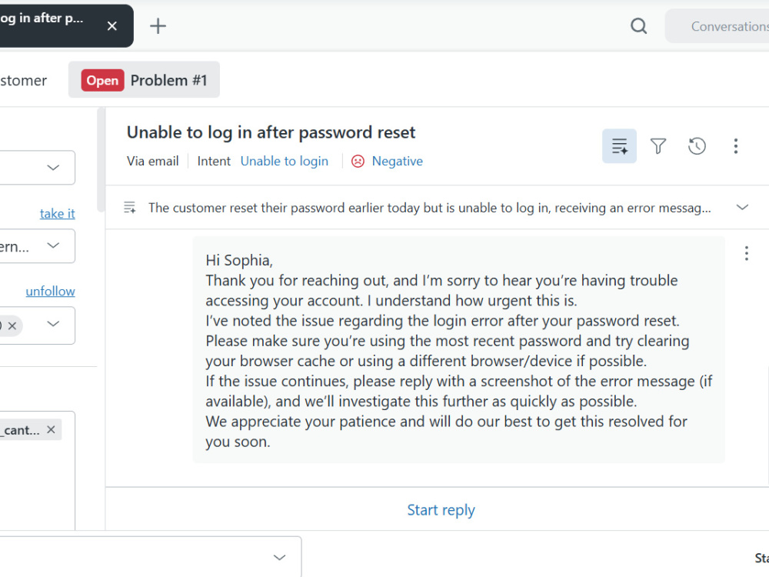
Task: Open the Hi Sophia message options menu
Action: [x=747, y=253]
